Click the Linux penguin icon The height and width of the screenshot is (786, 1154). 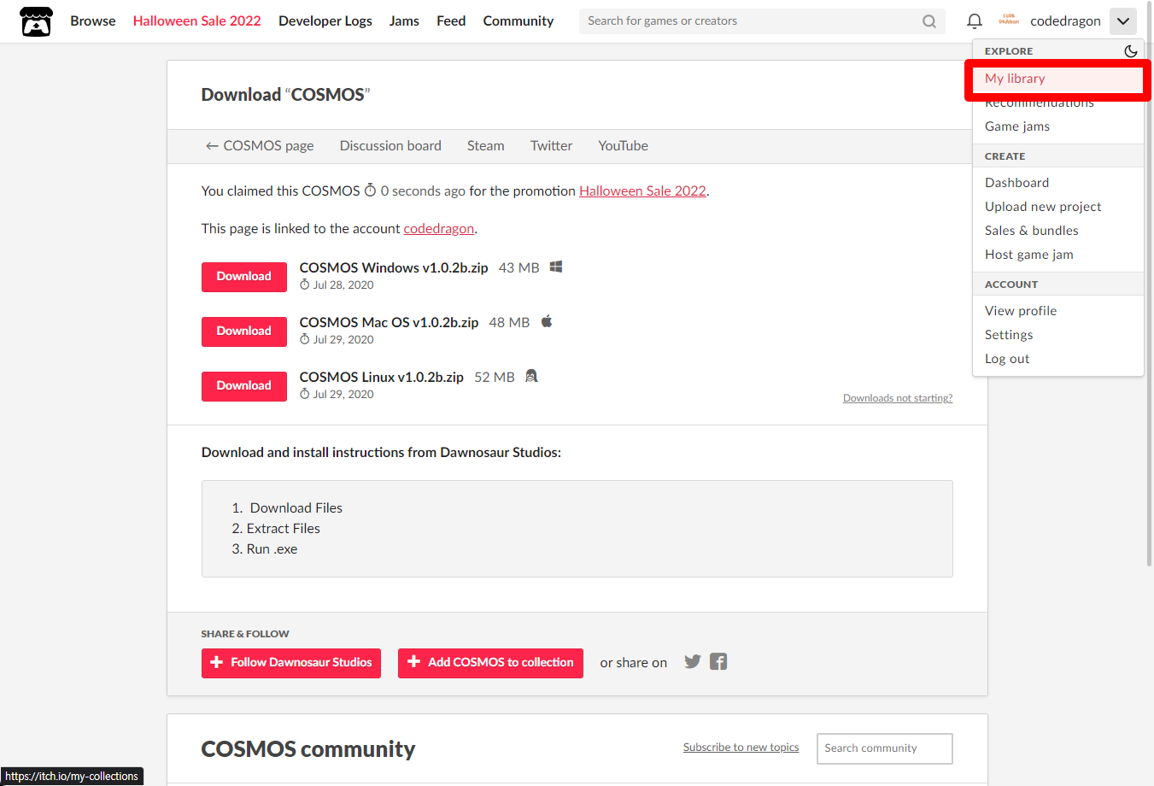click(x=531, y=376)
